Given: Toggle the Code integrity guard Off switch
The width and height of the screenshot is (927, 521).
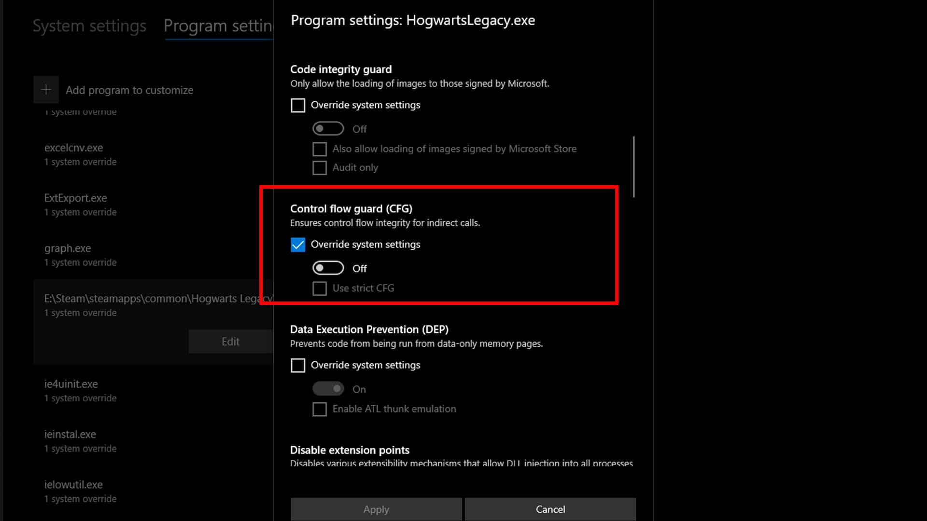Looking at the screenshot, I should (x=328, y=128).
